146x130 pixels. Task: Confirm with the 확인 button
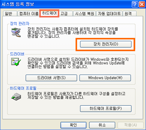[73, 125]
